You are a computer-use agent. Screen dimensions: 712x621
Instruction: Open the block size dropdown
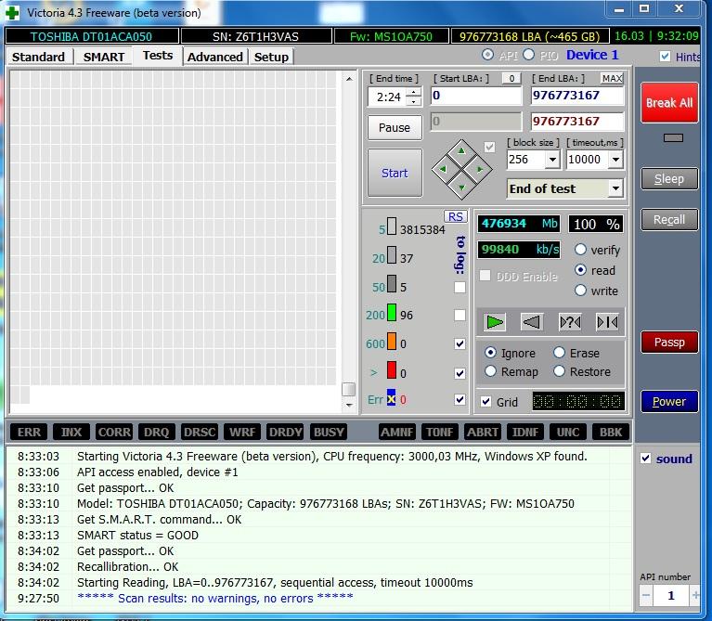552,160
